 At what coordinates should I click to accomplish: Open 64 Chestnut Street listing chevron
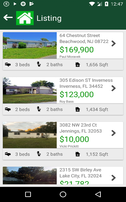coord(113,44)
